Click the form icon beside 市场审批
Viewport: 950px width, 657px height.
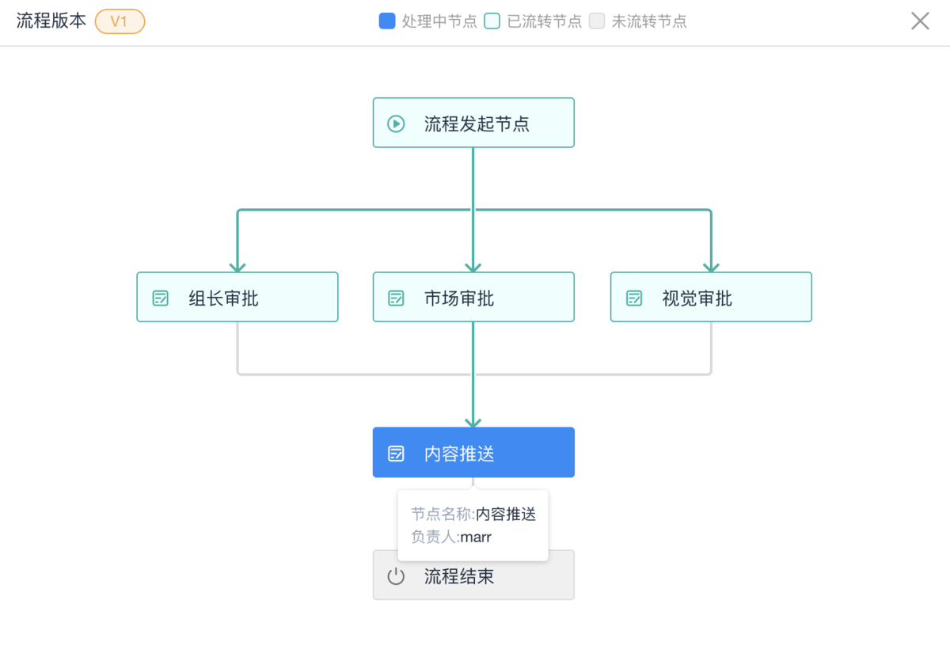[396, 298]
